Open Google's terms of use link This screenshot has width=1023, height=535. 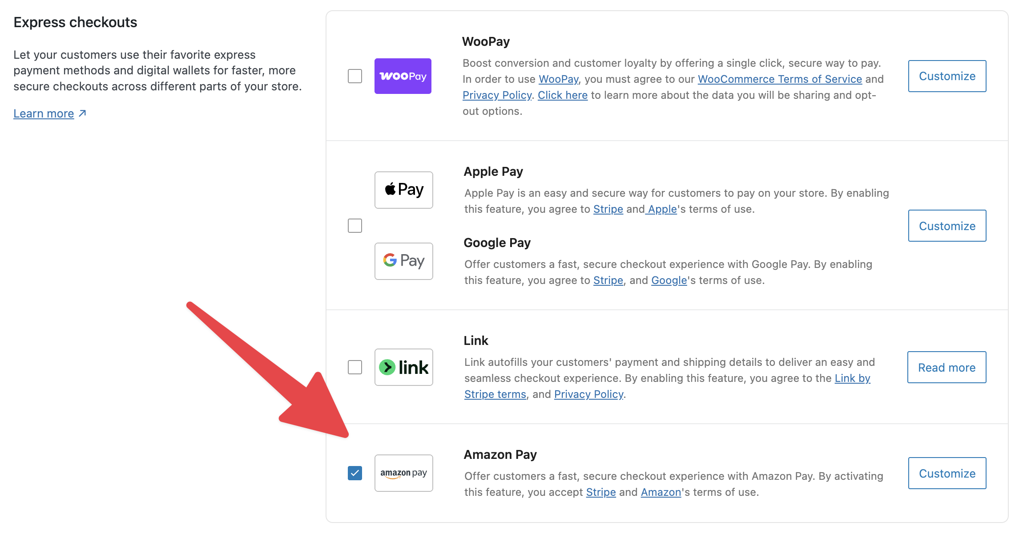(669, 280)
